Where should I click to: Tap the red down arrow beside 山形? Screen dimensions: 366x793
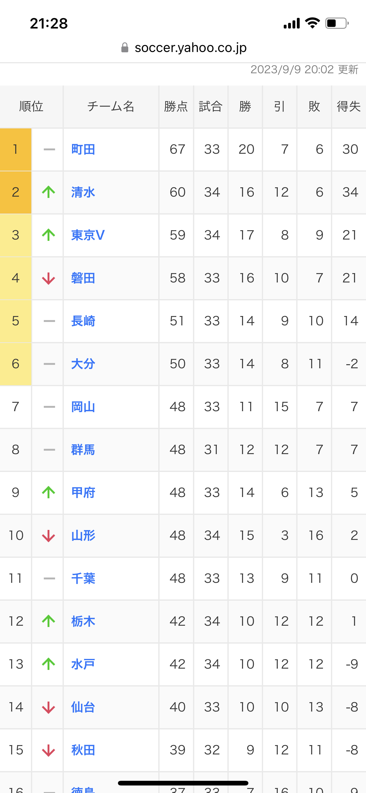pos(48,536)
